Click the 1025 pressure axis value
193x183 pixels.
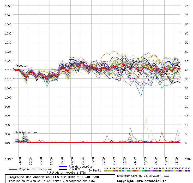tap(8, 52)
